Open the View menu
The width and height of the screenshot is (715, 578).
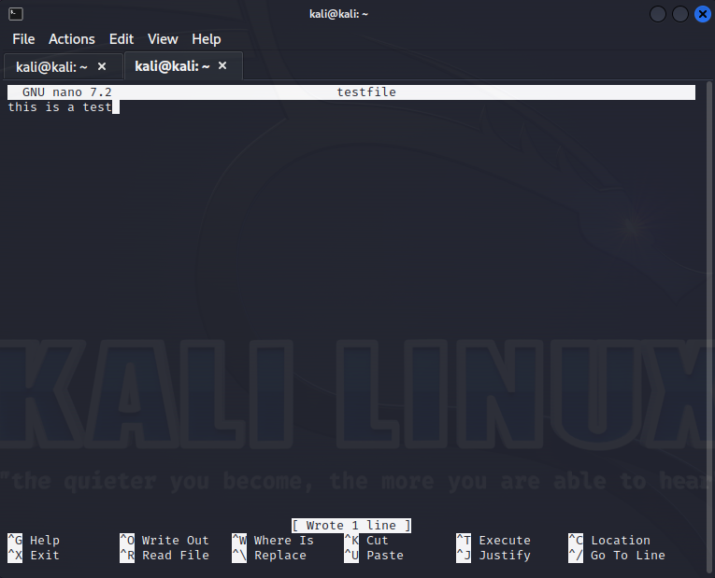pos(163,39)
